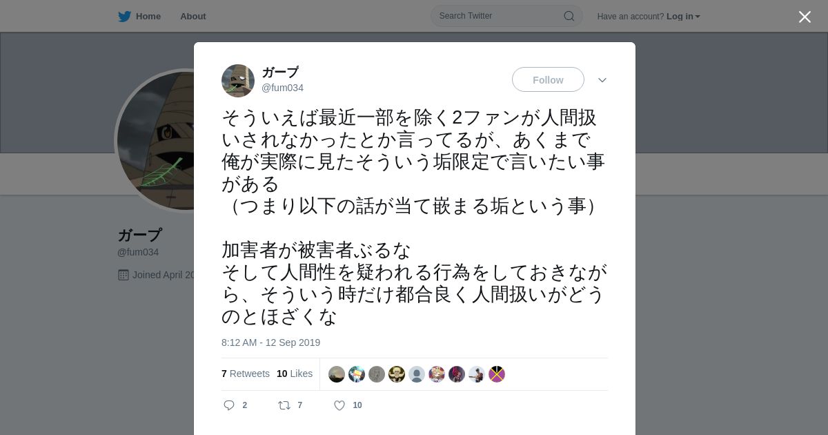Like the tweet with heart icon

pyautogui.click(x=339, y=405)
